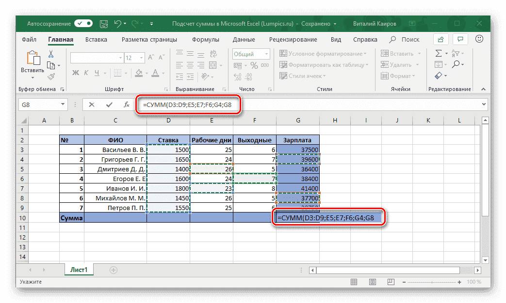Image resolution: width=506 pixels, height=303 pixels.
Task: Click the Find magnifier icon
Action: click(x=457, y=63)
